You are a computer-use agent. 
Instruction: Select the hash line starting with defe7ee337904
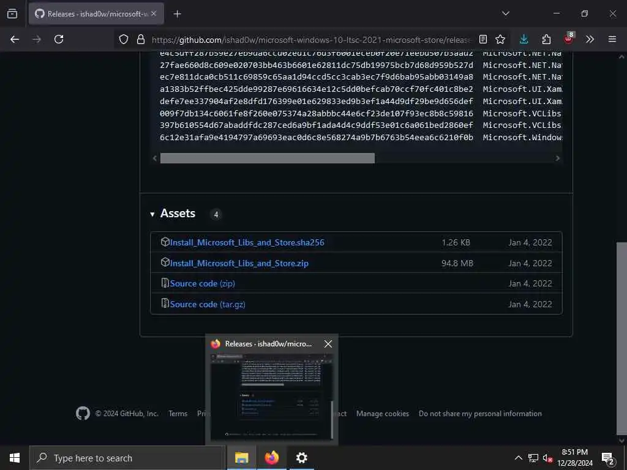click(317, 101)
